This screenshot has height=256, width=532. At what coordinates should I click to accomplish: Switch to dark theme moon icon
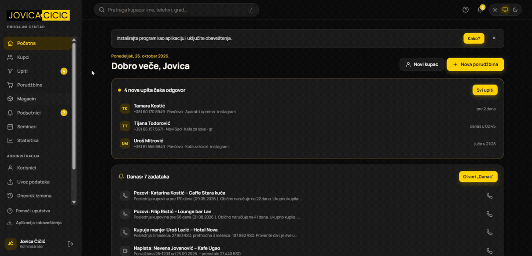(515, 10)
